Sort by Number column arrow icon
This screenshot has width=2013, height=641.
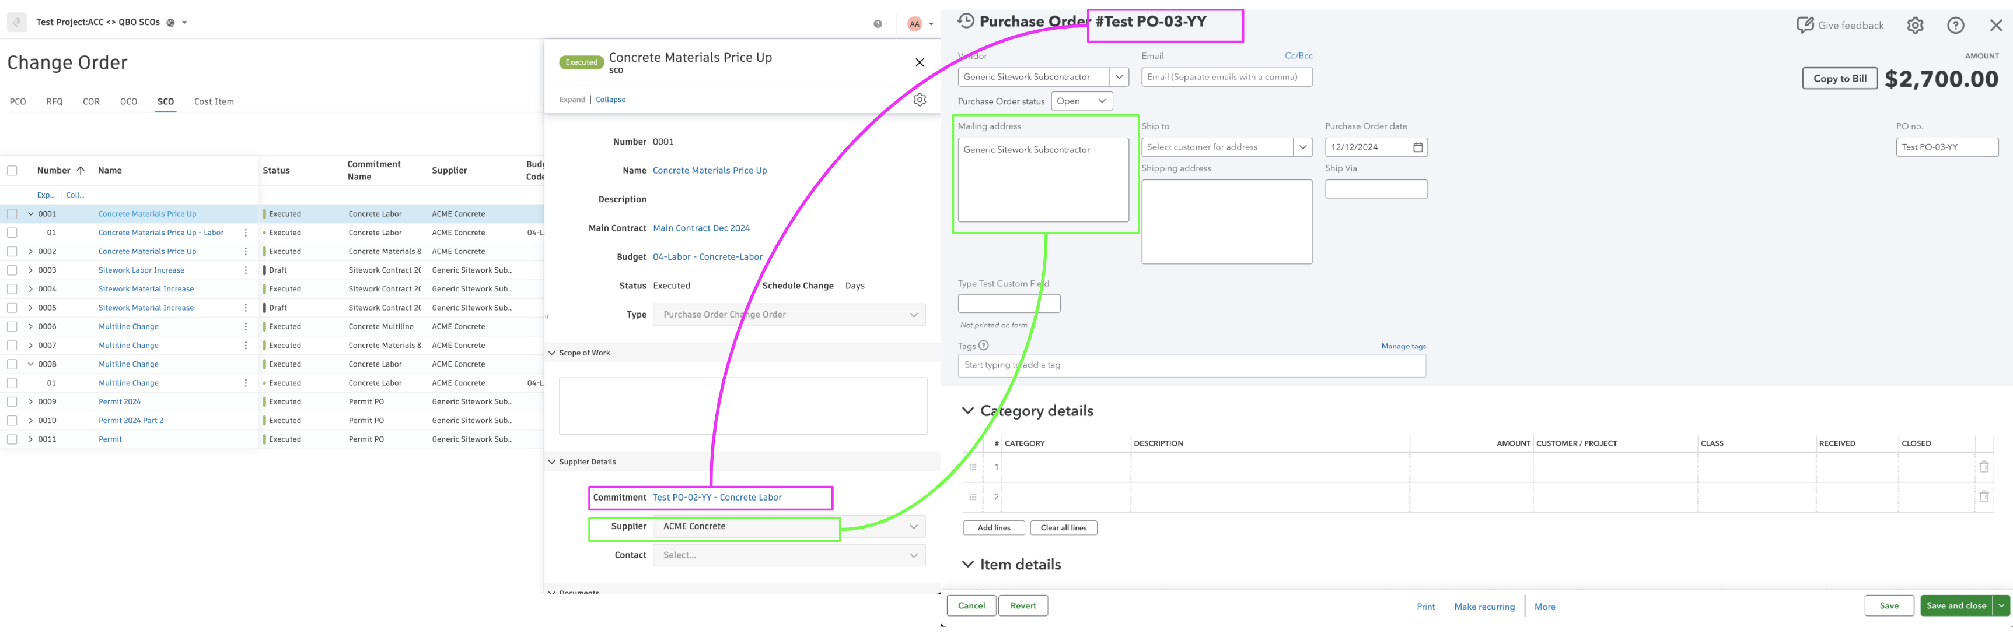click(81, 170)
